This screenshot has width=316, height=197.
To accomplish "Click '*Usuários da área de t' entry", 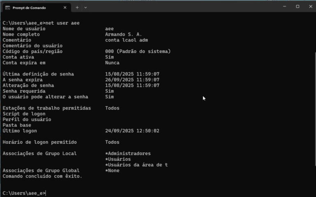I will point(137,165).
